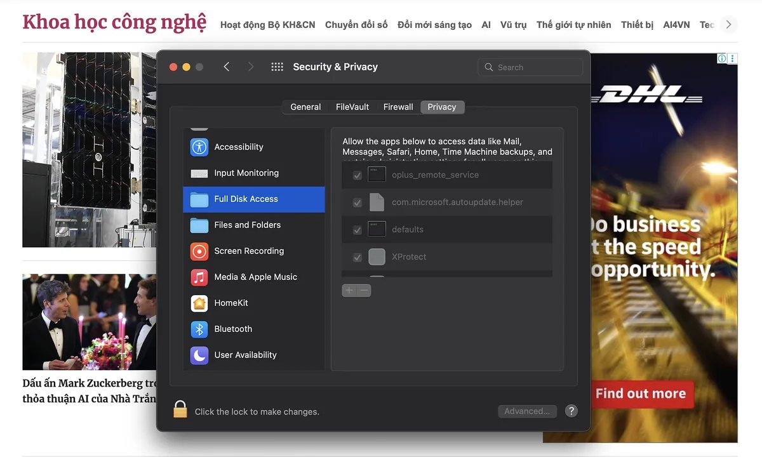Show all preferences grid icon
762x457 pixels.
click(x=277, y=67)
